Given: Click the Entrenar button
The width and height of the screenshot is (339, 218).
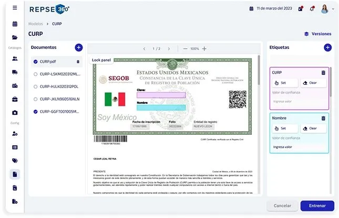Looking at the screenshot, I should (317, 206).
